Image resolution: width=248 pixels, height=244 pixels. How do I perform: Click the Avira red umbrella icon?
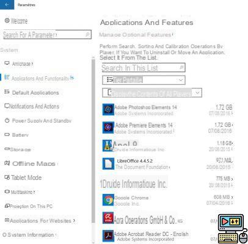click(108, 218)
